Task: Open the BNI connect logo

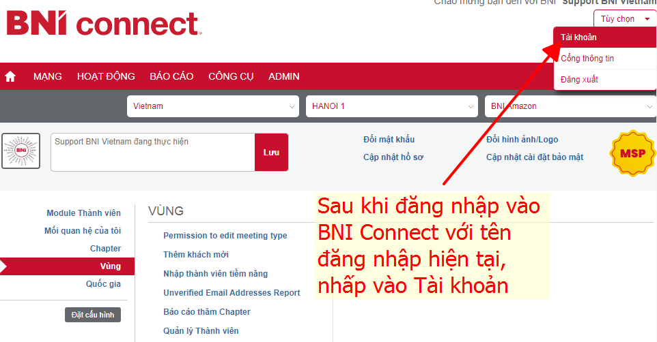Action: click(x=104, y=23)
